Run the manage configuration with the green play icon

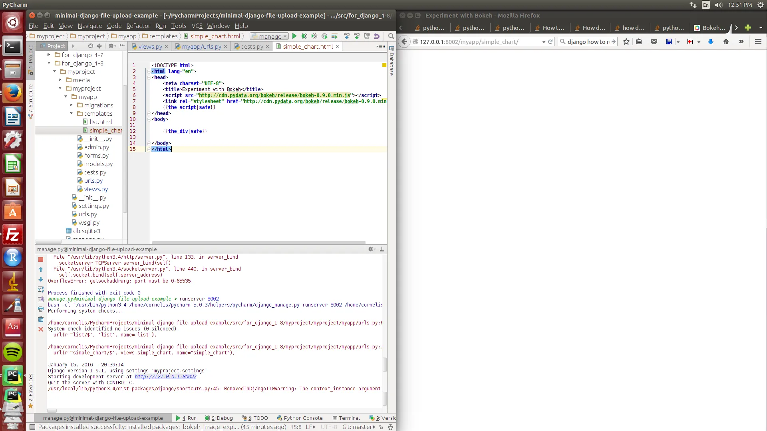click(x=294, y=36)
